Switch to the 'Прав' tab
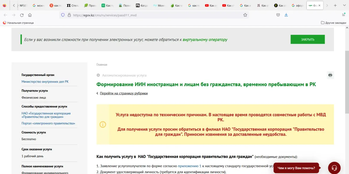 click(90, 6)
